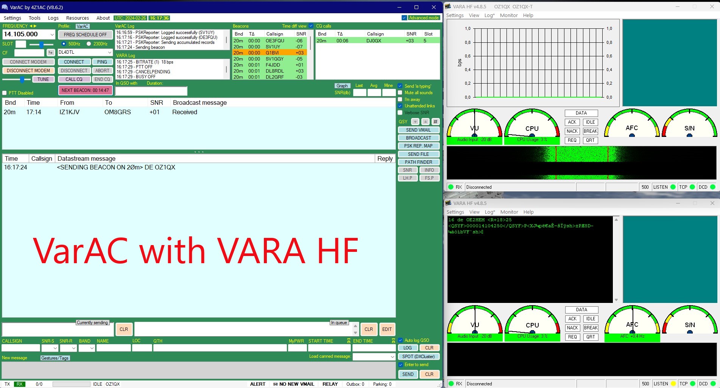This screenshot has height=388, width=720.
Task: Select the 2300Hz bandwidth radio button
Action: [x=89, y=44]
